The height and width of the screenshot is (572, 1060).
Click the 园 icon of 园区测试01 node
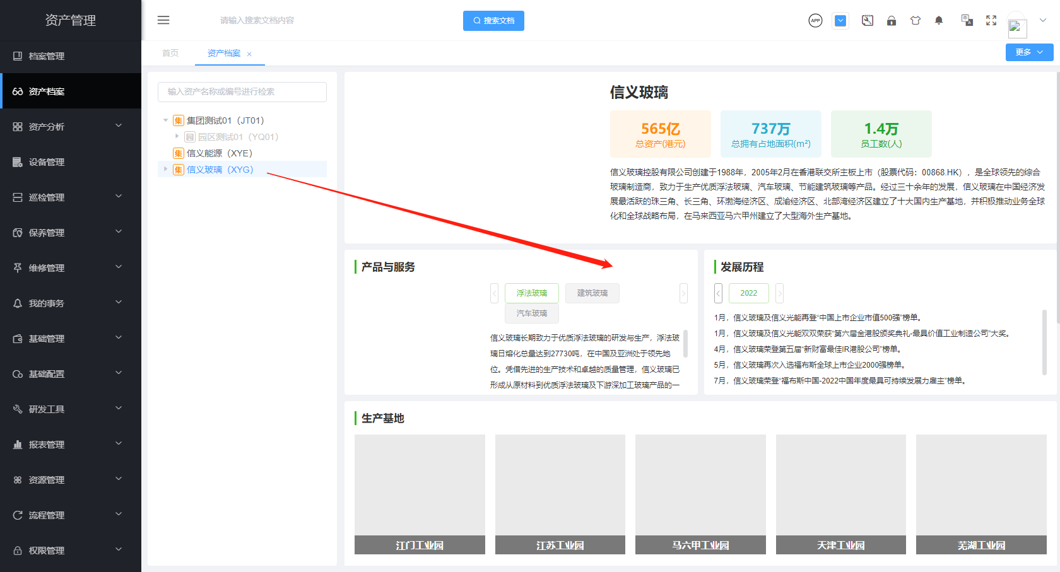tap(190, 137)
